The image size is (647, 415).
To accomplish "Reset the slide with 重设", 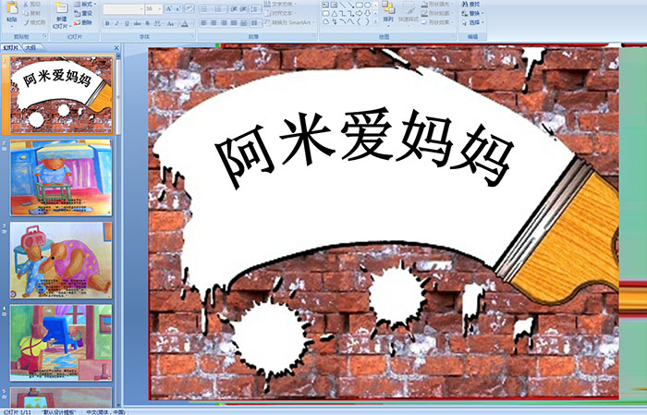I will point(83,13).
